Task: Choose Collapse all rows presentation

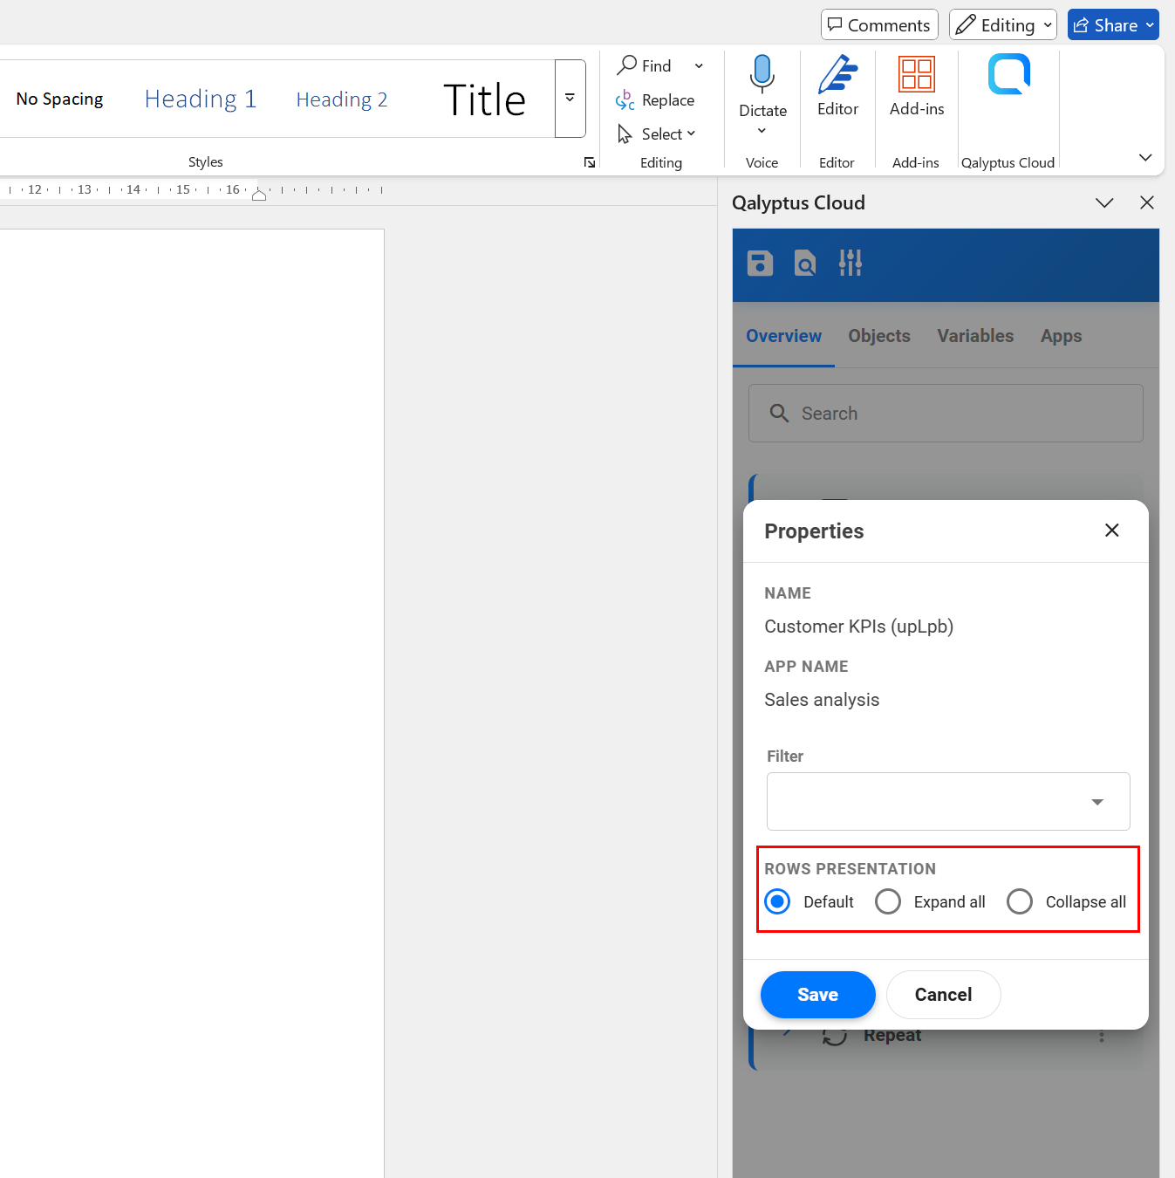Action: [x=1019, y=901]
